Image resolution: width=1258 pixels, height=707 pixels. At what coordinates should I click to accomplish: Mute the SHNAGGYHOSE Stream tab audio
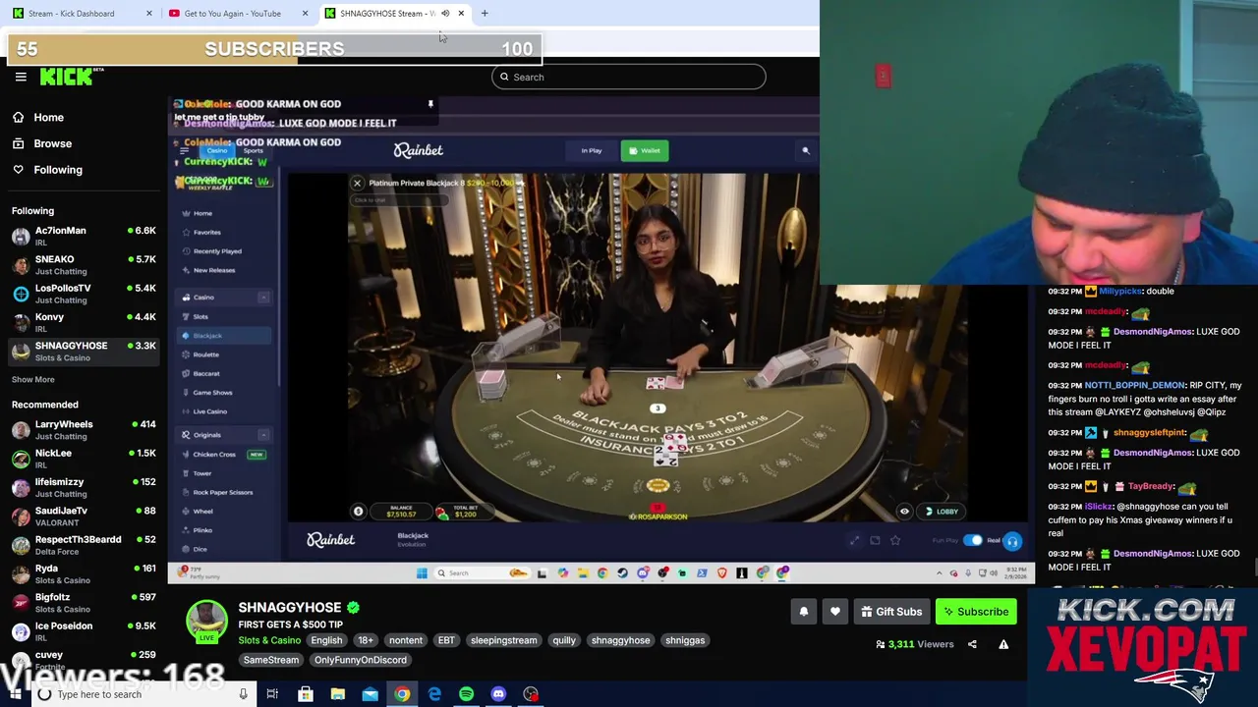point(445,14)
